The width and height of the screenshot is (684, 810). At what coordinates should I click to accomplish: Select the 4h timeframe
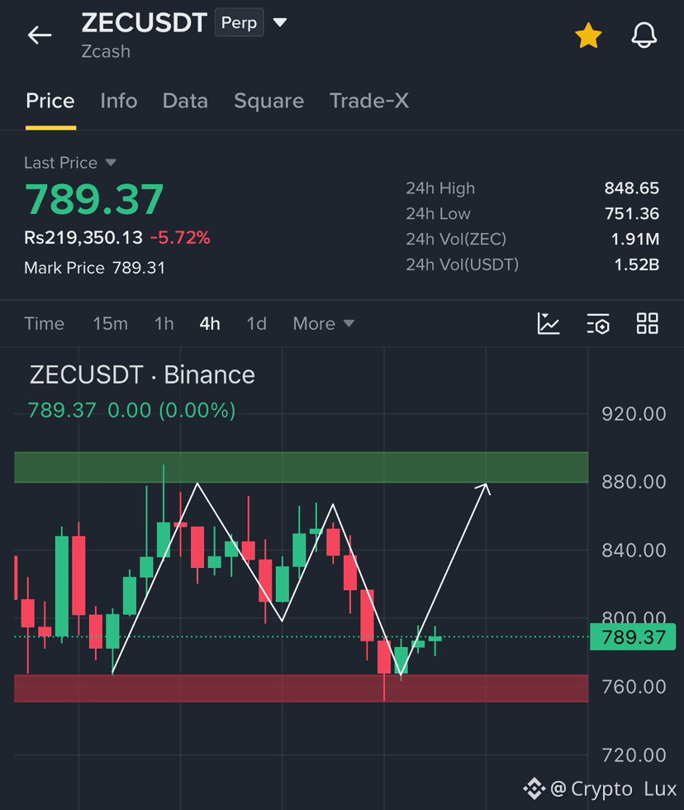pos(210,324)
